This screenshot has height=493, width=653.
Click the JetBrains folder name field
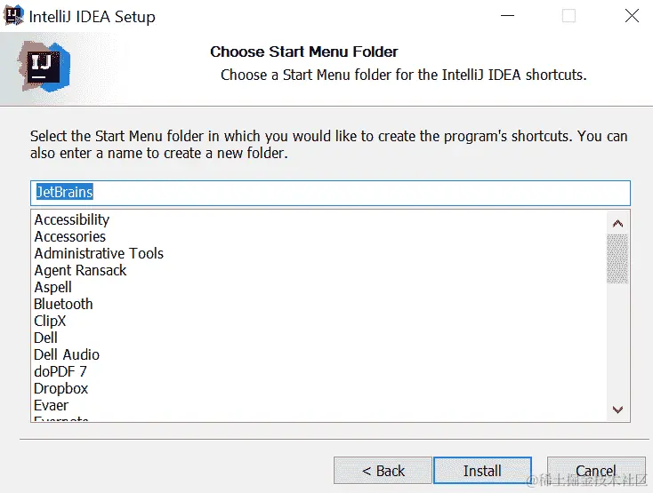(330, 193)
